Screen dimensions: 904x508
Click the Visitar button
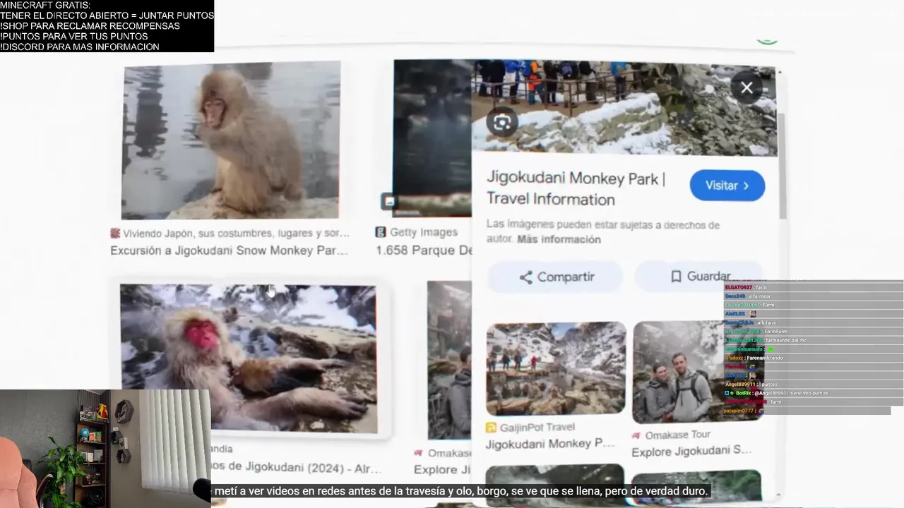tap(727, 186)
